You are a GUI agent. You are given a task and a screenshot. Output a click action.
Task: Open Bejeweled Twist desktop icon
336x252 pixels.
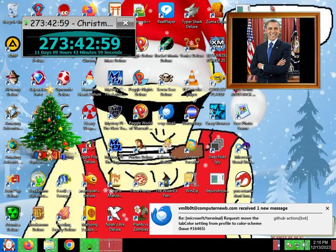(38, 84)
